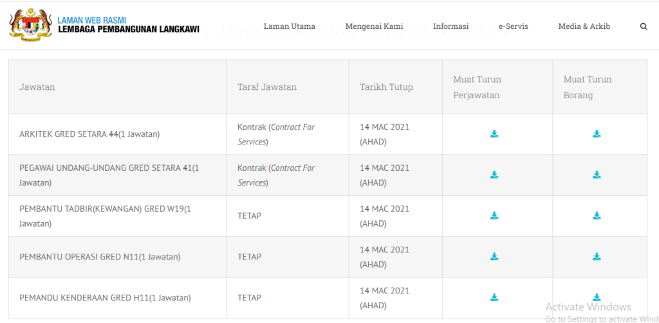Click the Tarikh Tutup column header
This screenshot has height=323, width=659.
point(386,87)
